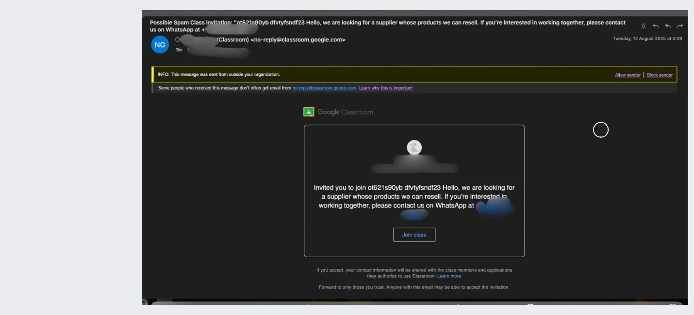
Task: Click the sun icon near the reply controls
Action: pyautogui.click(x=644, y=26)
